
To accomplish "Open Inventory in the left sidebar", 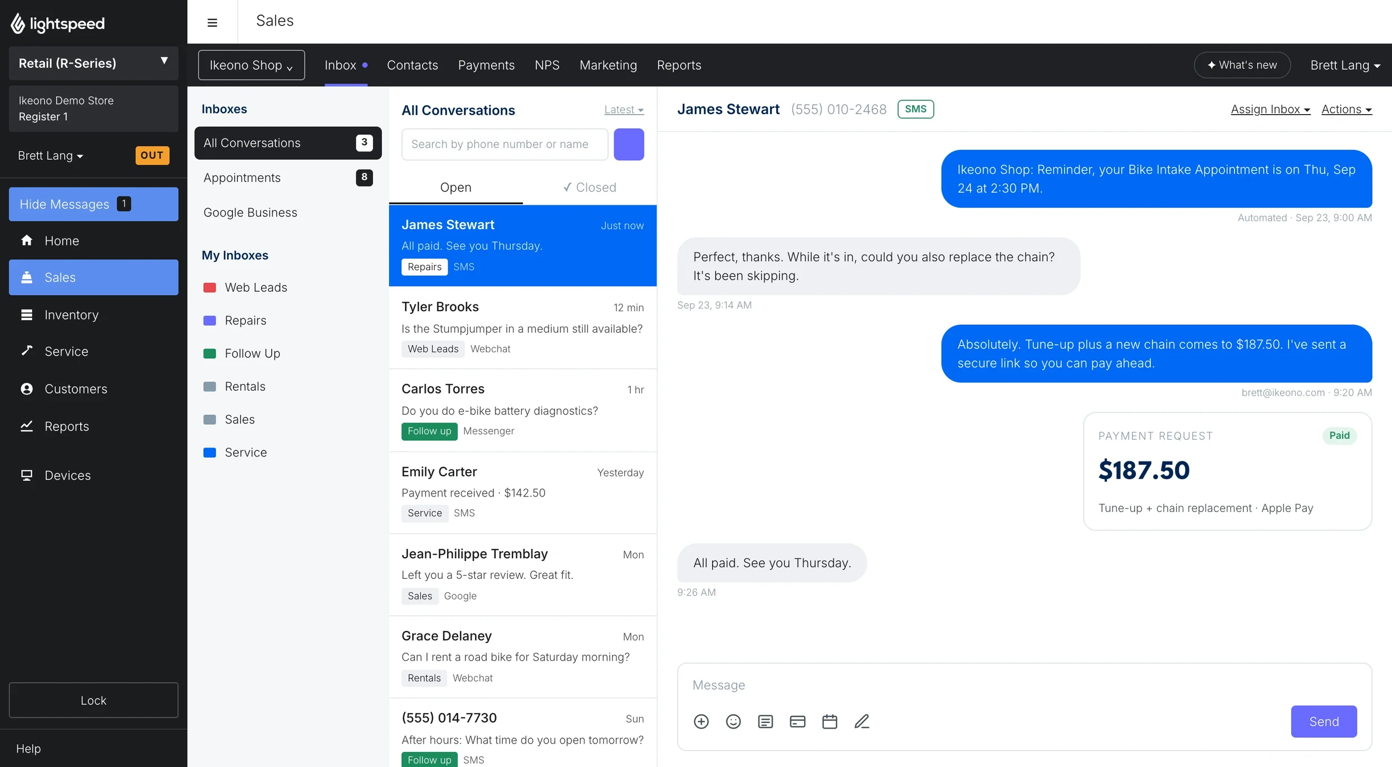I will click(94, 314).
